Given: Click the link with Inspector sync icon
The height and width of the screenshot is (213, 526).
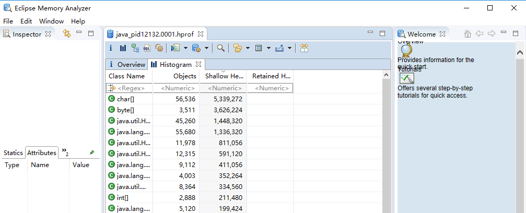Looking at the screenshot, I should [x=67, y=33].
